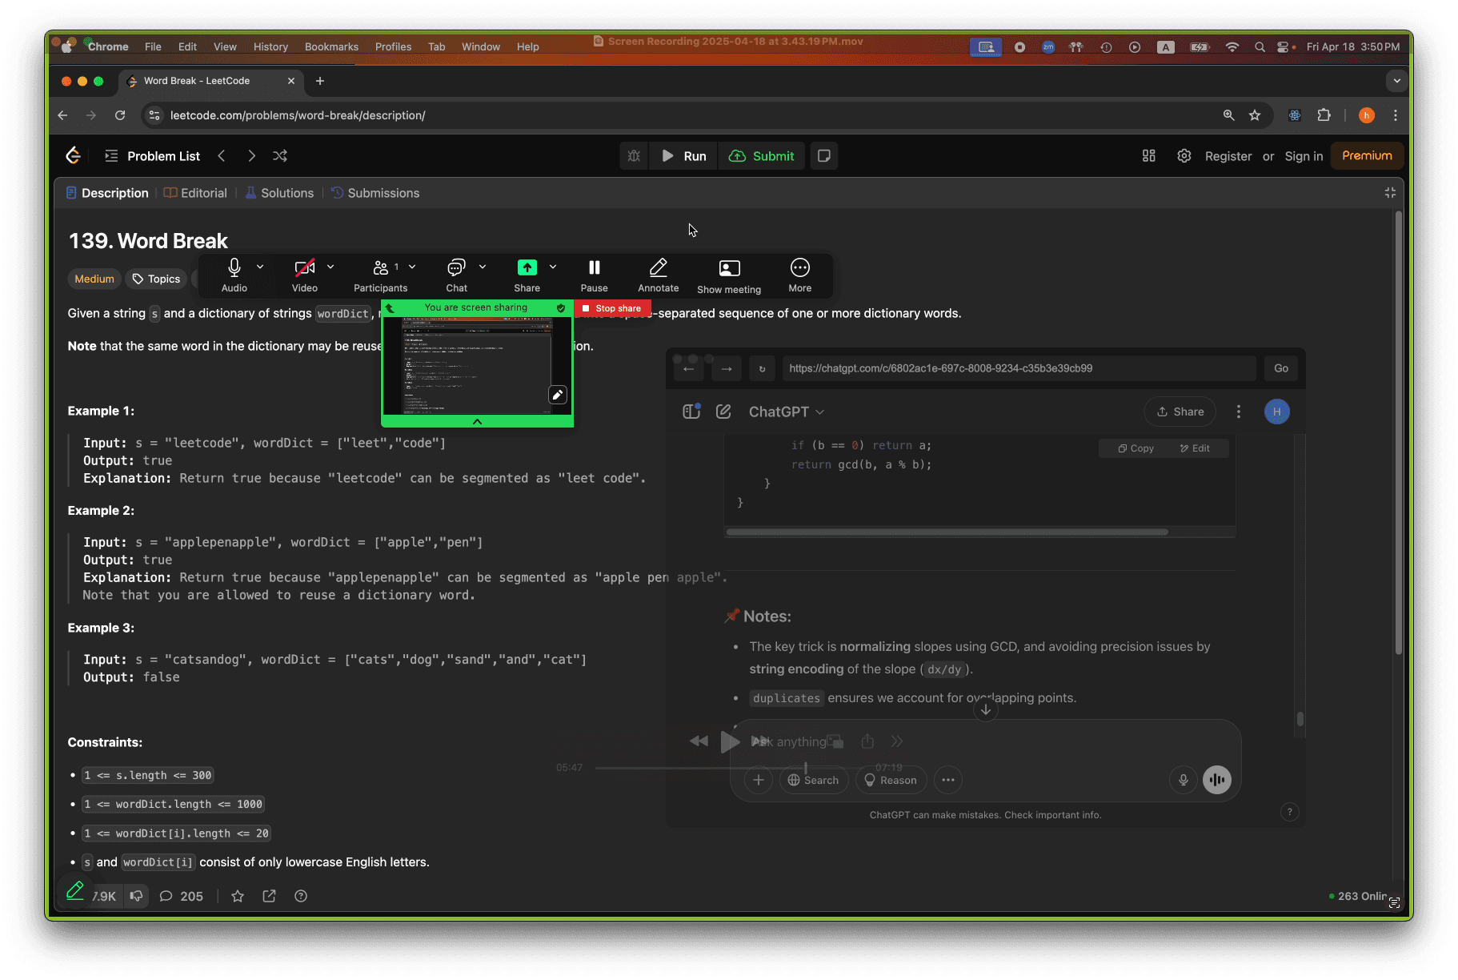Click the ChatGPT new chat pencil icon
Viewport: 1458px width, 980px height.
[723, 412]
